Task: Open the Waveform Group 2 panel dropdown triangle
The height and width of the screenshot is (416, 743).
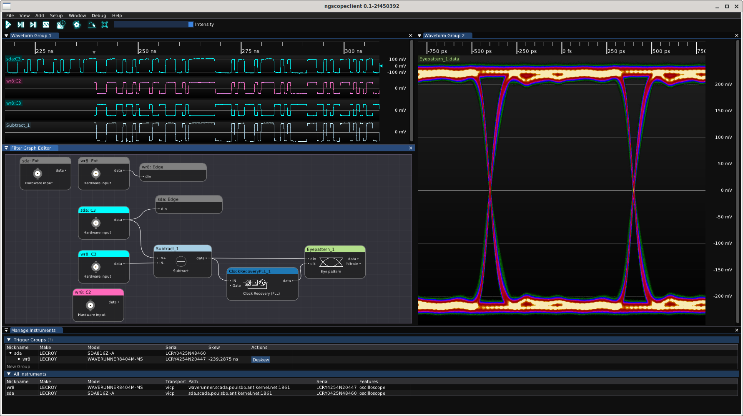Action: click(x=420, y=35)
